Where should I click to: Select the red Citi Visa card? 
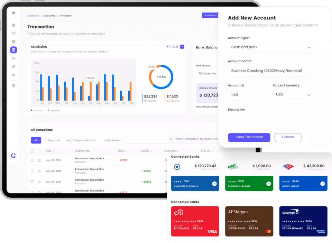pos(195,222)
